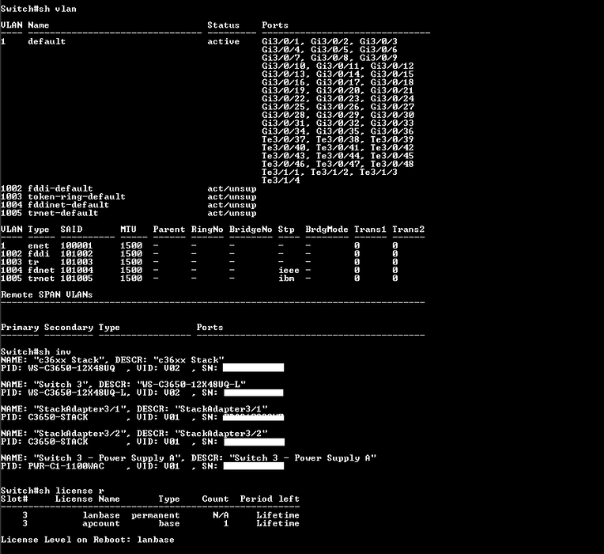The width and height of the screenshot is (604, 554).
Task: Click the 'permanent' license type
Action: coord(155,515)
